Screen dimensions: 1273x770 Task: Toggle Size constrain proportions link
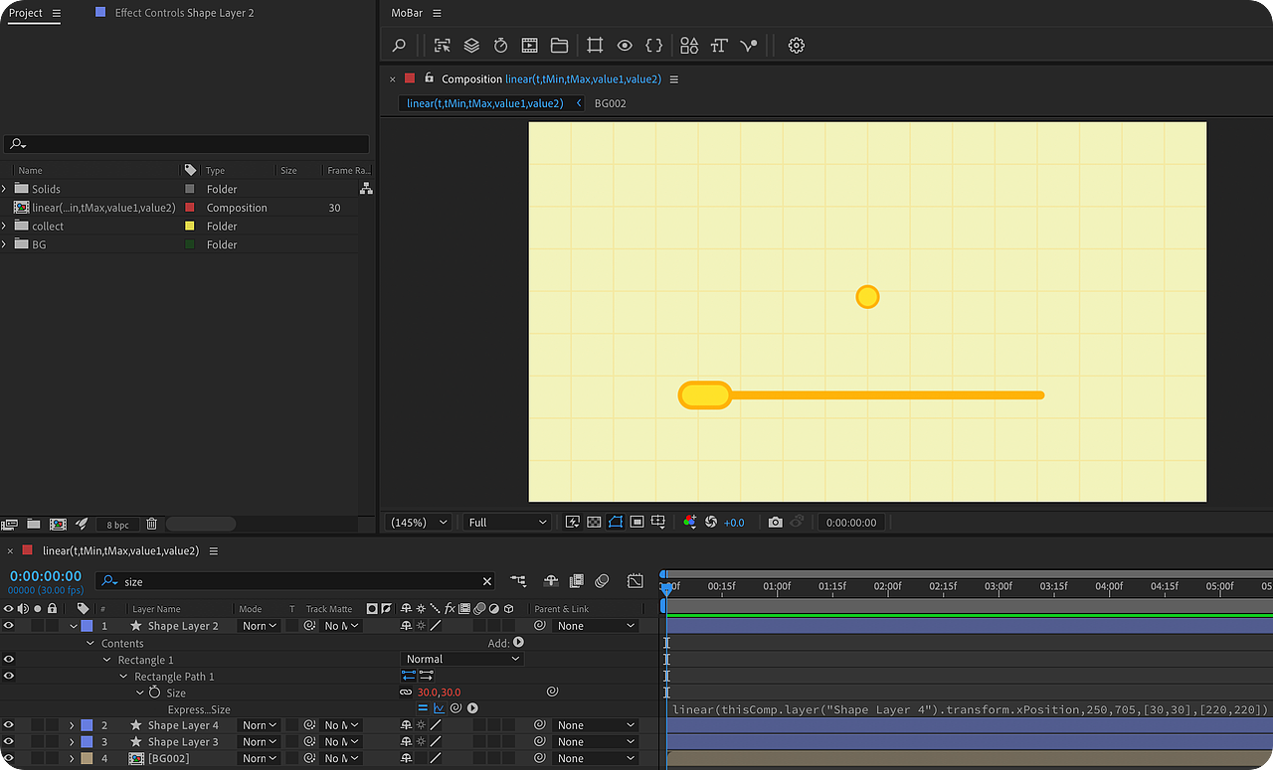coord(406,693)
